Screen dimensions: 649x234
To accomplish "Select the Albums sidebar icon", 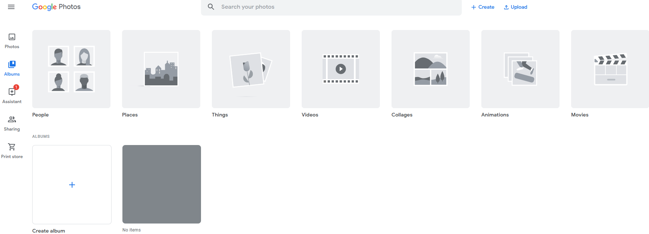I will click(12, 68).
